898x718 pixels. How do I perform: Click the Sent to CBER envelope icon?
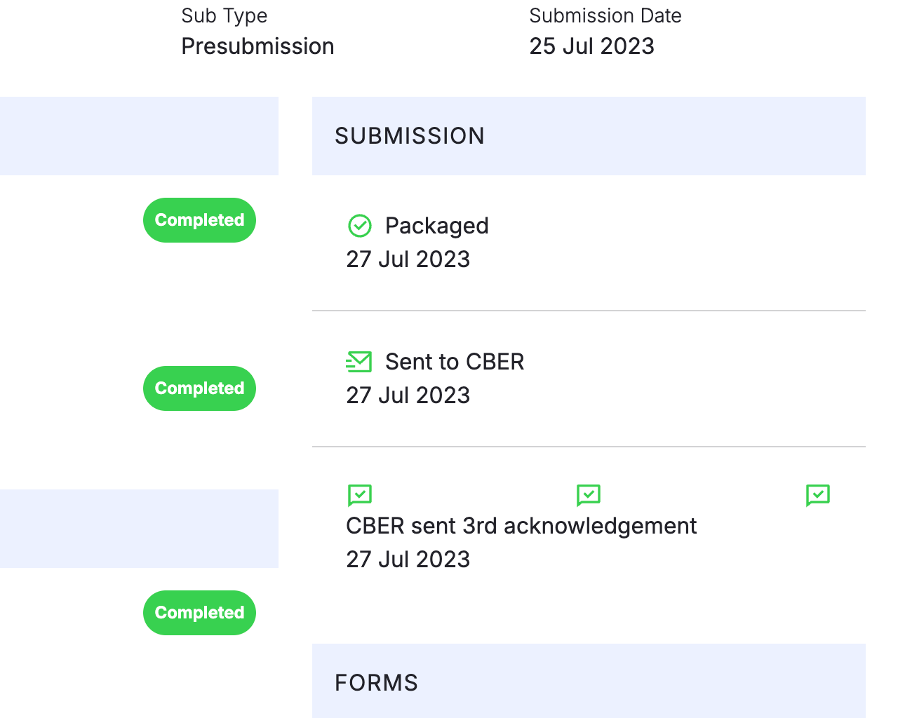click(x=359, y=362)
